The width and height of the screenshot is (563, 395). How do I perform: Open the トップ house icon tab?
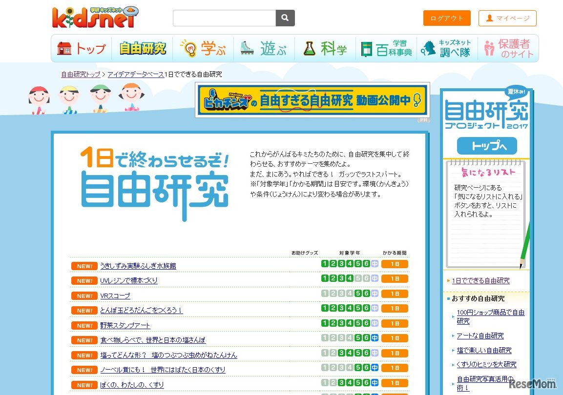tap(82, 49)
